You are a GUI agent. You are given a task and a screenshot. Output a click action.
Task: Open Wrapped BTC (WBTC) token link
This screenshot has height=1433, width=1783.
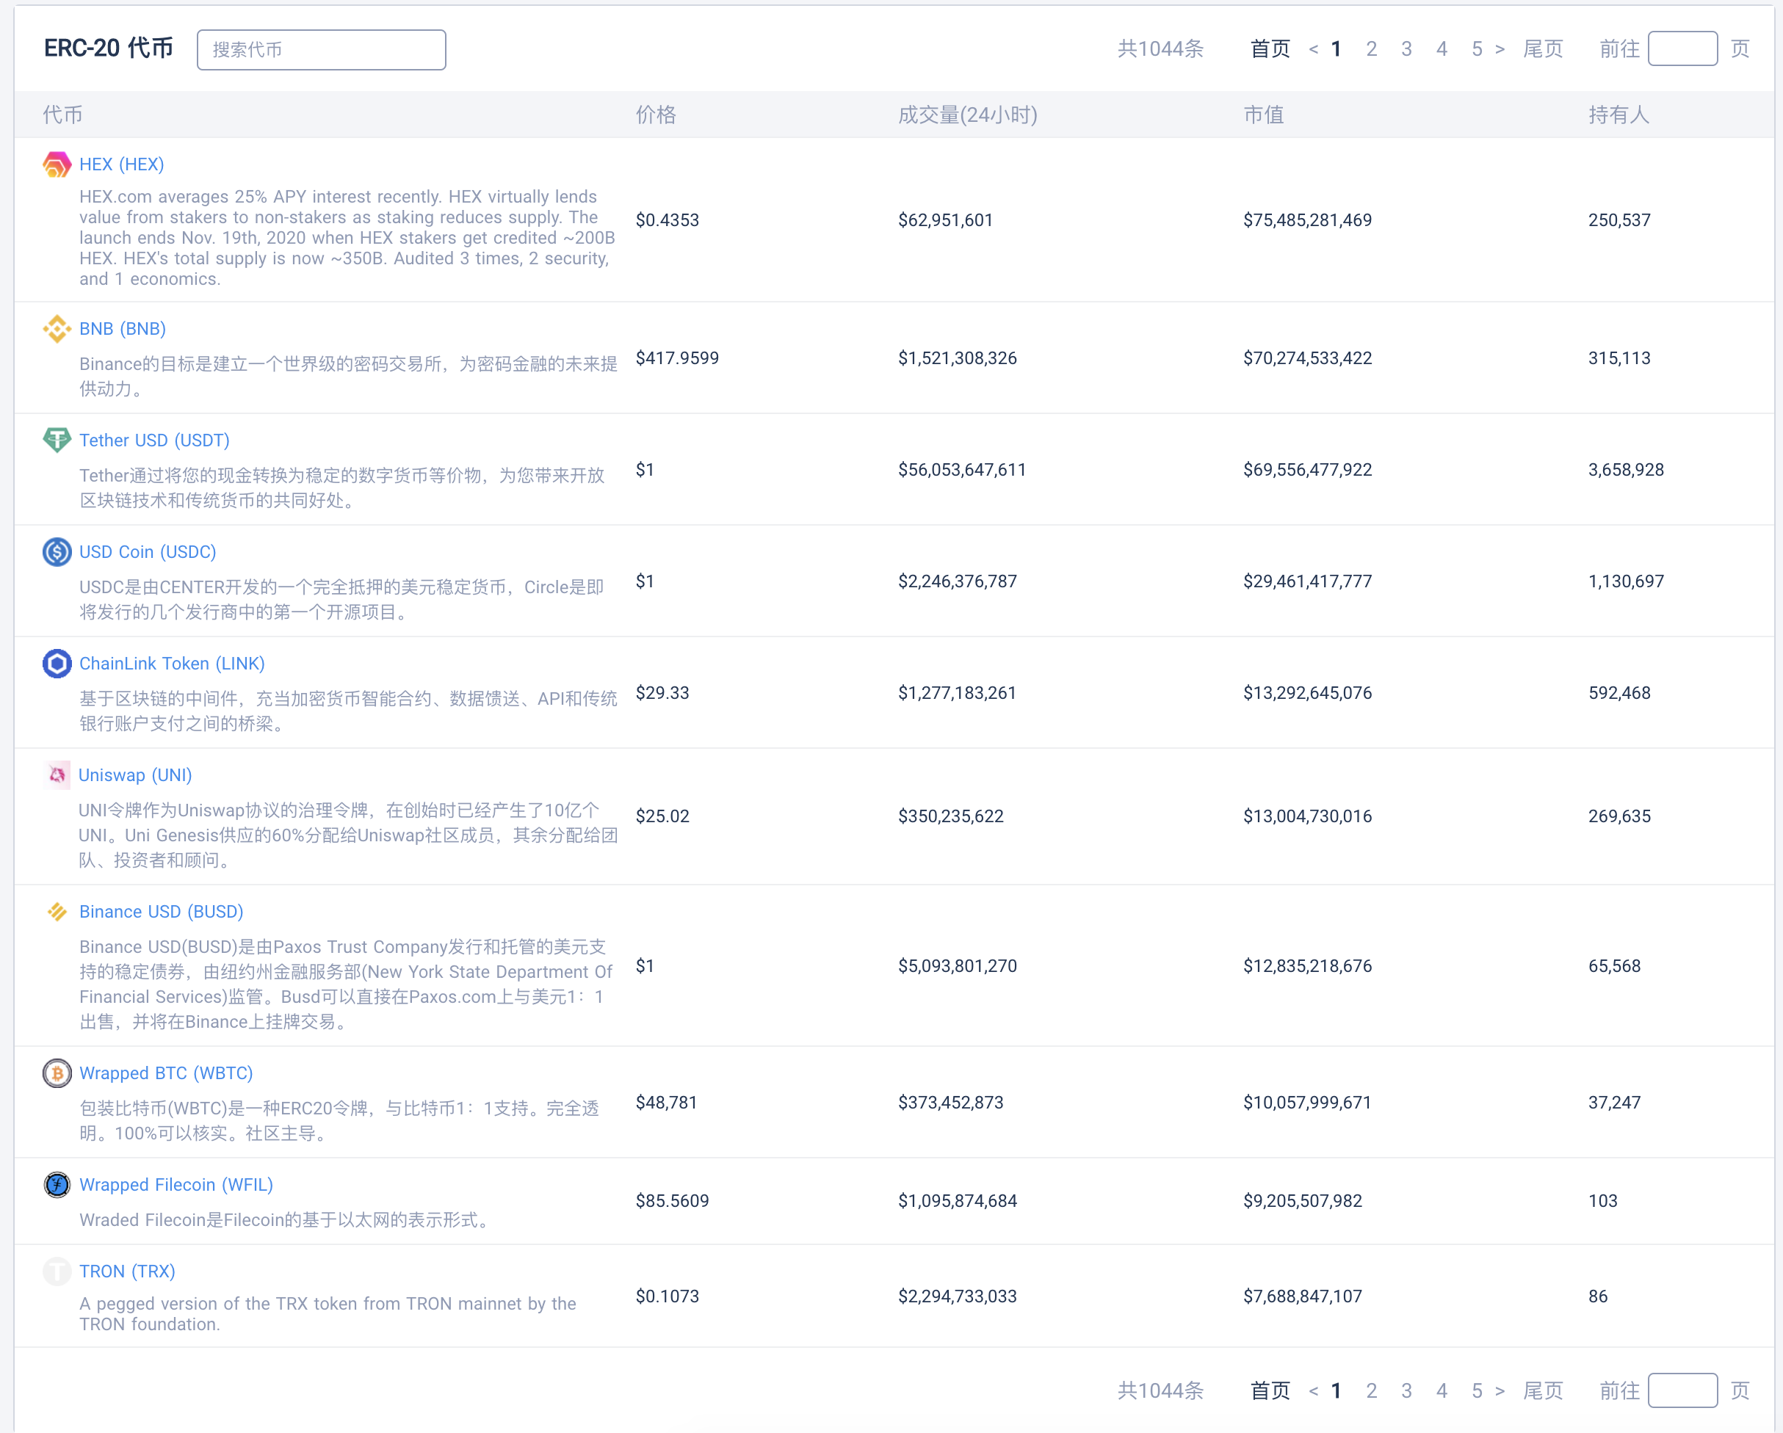(x=166, y=1073)
